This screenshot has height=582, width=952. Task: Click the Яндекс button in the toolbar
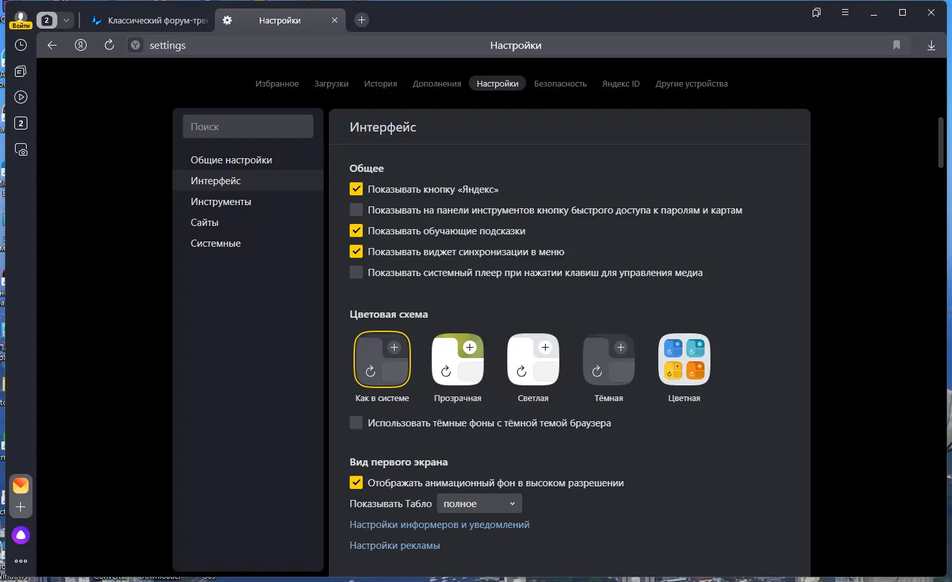pos(81,45)
